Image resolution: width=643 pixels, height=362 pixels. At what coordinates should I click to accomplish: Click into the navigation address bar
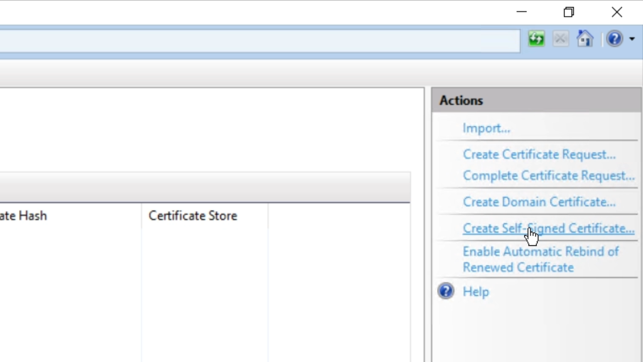(x=251, y=41)
